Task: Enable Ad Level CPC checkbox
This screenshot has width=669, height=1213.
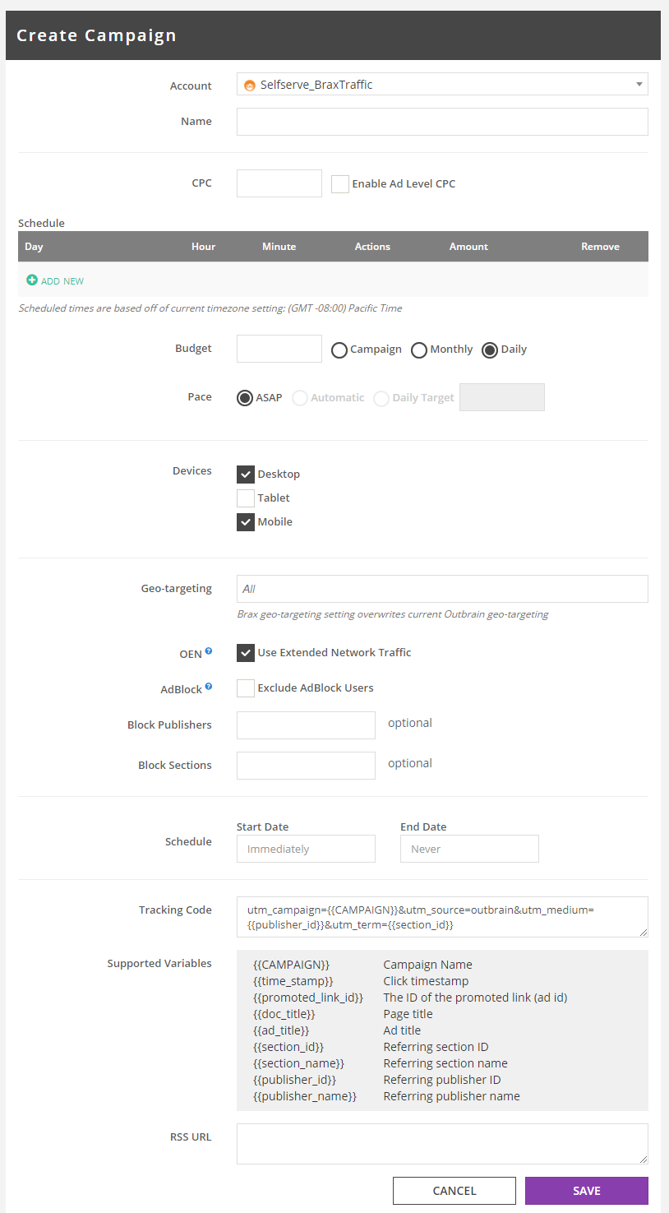Action: 340,183
